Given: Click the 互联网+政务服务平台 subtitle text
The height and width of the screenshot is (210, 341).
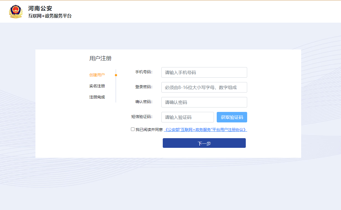Looking at the screenshot, I should click(x=50, y=16).
